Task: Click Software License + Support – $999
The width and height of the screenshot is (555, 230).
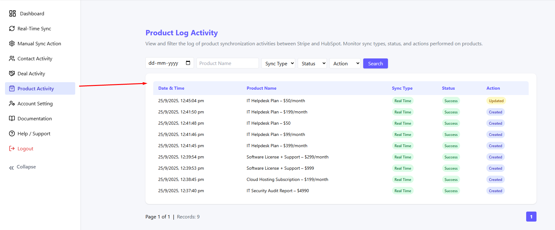Action: [x=280, y=168]
